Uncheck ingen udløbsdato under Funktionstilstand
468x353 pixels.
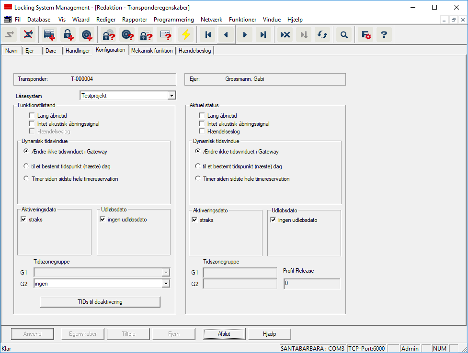point(103,220)
